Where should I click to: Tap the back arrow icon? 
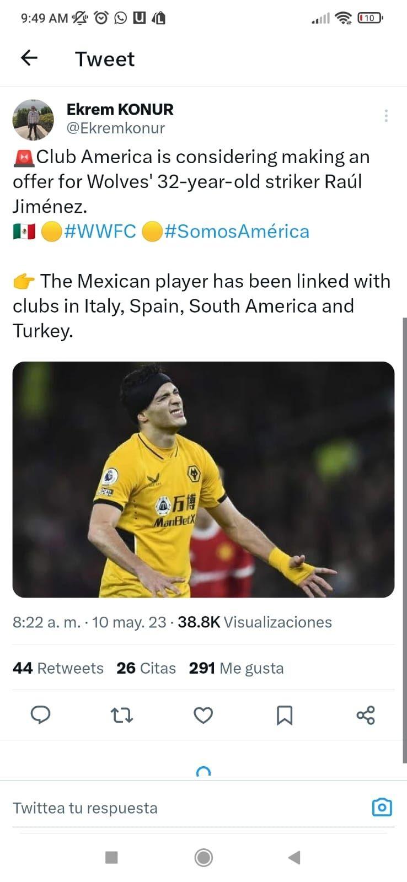point(29,58)
